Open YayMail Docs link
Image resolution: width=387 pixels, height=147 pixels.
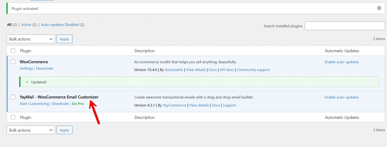click(216, 105)
